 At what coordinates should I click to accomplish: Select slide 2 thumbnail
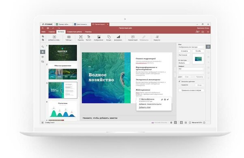pos(63,72)
